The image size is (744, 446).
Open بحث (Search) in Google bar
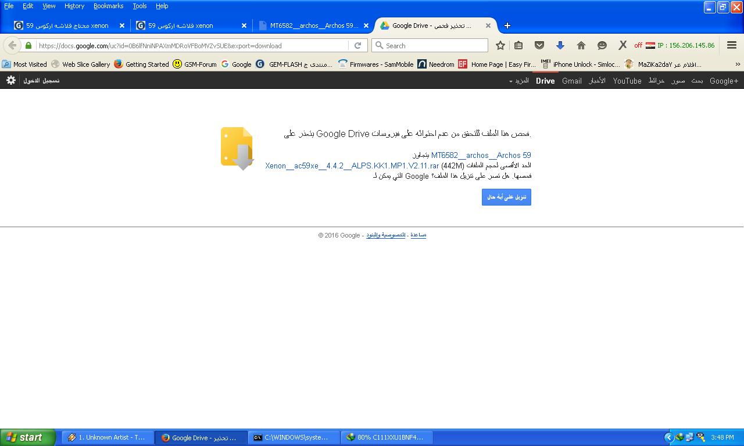point(697,81)
